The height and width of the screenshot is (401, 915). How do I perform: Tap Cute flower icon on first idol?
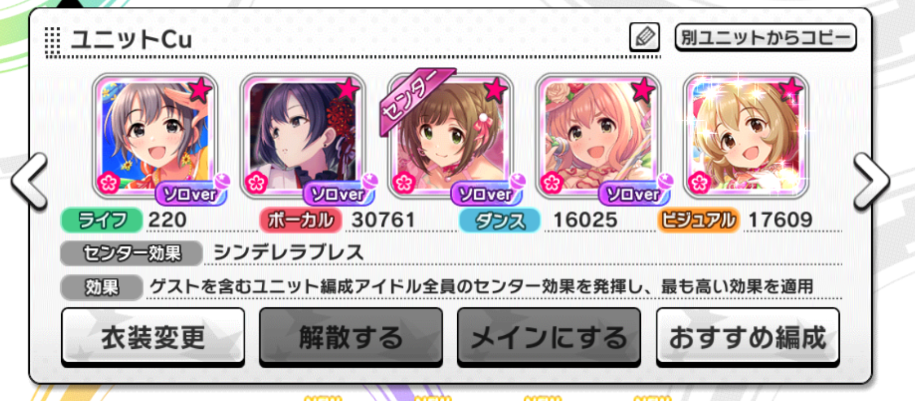click(x=108, y=183)
